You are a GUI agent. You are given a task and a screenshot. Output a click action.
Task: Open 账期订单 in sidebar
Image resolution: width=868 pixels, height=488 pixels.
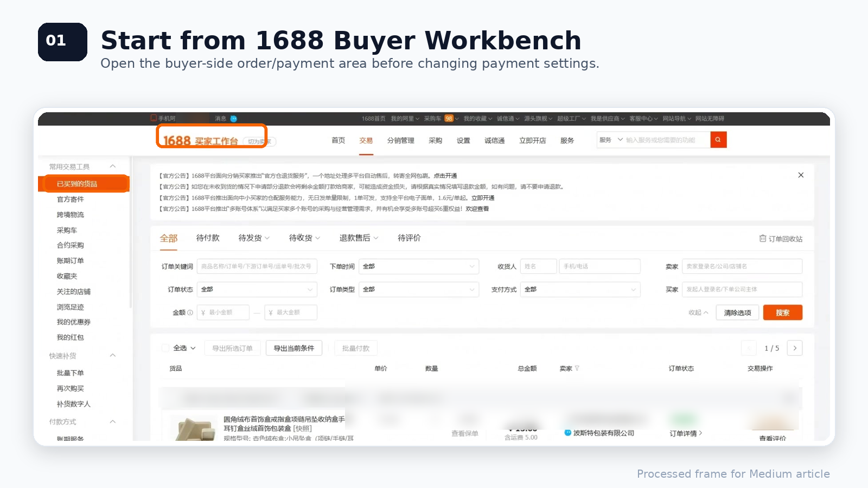point(71,261)
